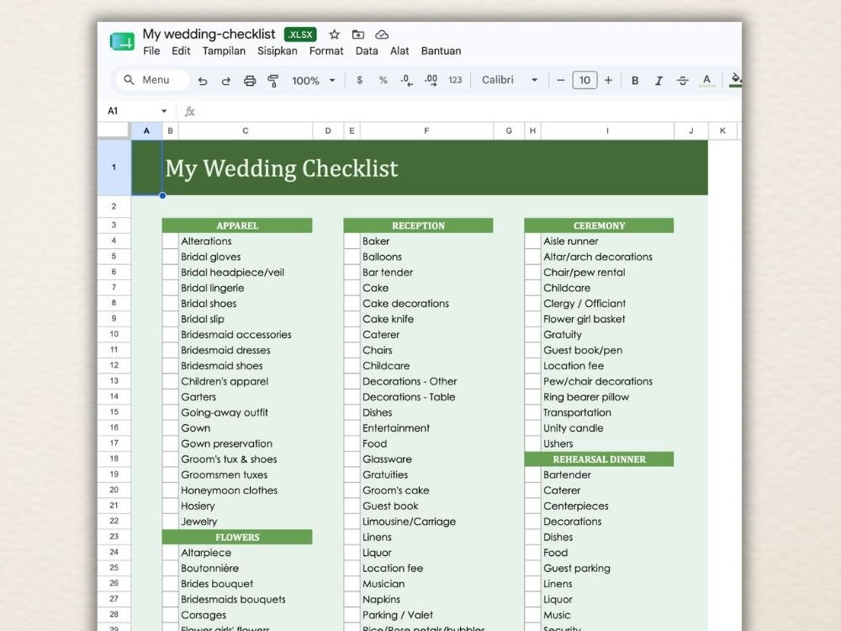The width and height of the screenshot is (841, 631).
Task: Open the Calibri font dropdown
Action: [510, 80]
